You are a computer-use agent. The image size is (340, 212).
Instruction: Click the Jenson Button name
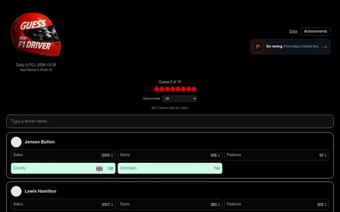coord(40,142)
